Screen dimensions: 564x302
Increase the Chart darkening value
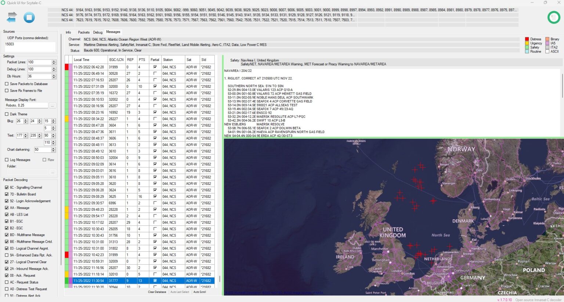54,148
